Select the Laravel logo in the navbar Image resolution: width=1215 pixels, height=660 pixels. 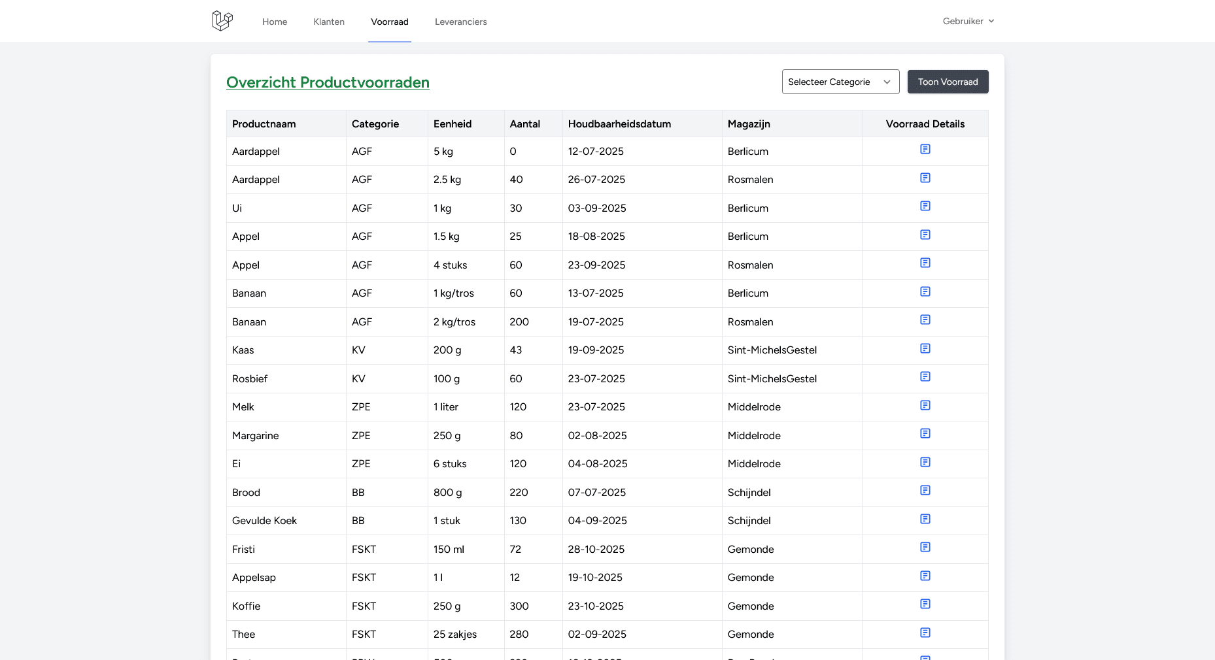pos(222,20)
